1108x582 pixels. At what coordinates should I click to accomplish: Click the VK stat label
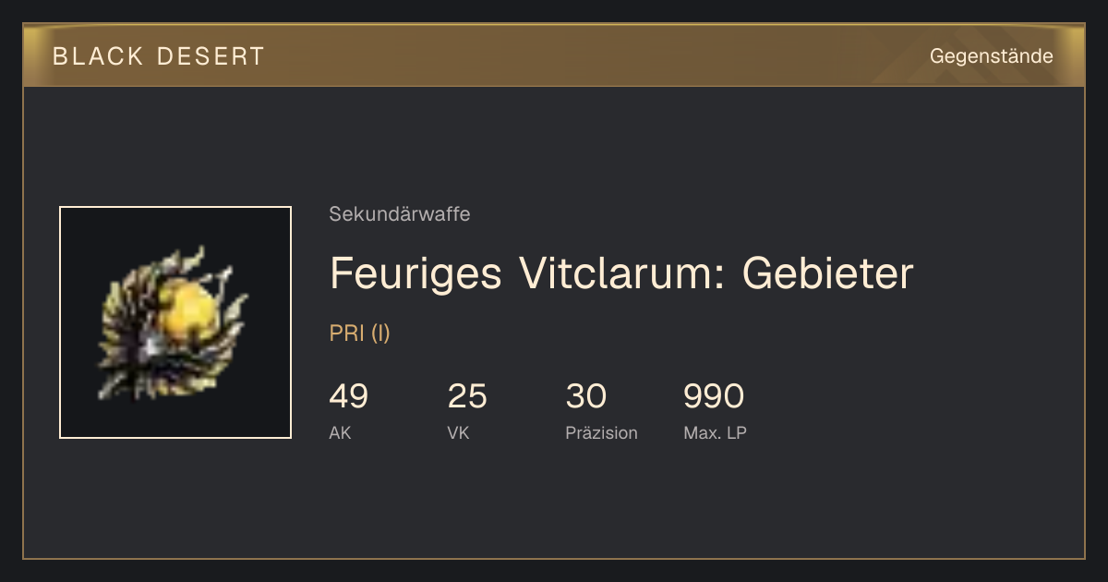[458, 433]
